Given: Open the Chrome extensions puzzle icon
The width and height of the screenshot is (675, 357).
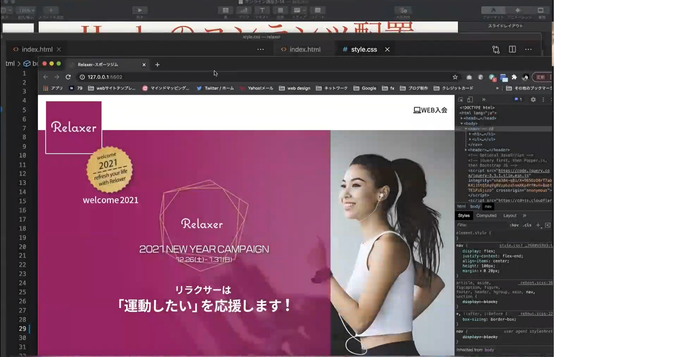Looking at the screenshot, I should [x=514, y=77].
